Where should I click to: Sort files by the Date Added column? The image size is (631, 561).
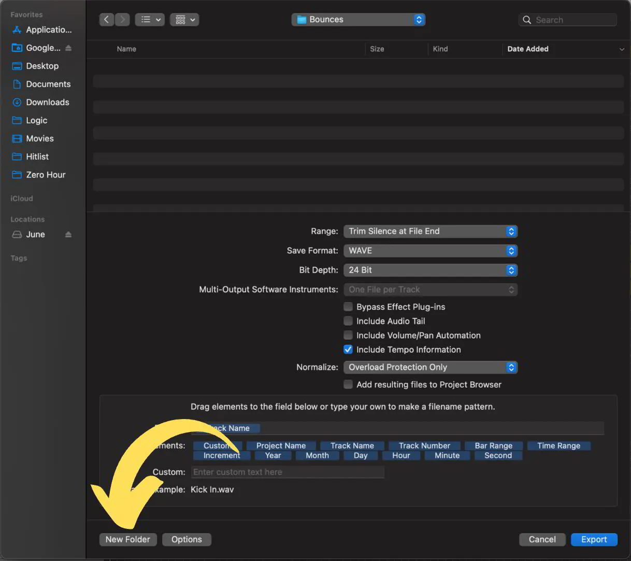(x=528, y=49)
